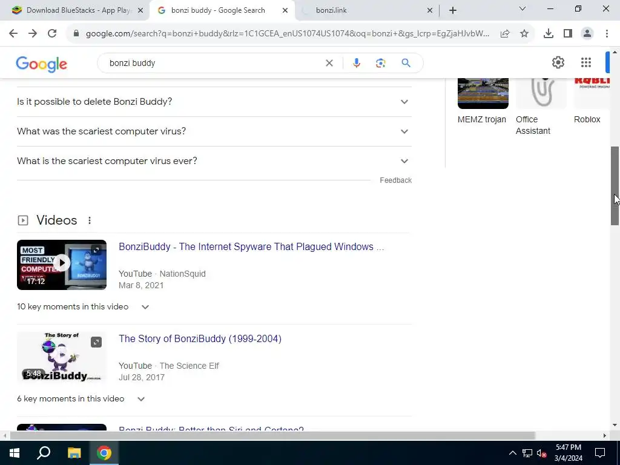Expand 'Is it possible to delete Bonzi Buddy?'
Screen dimensions: 620x465
(x=214, y=102)
